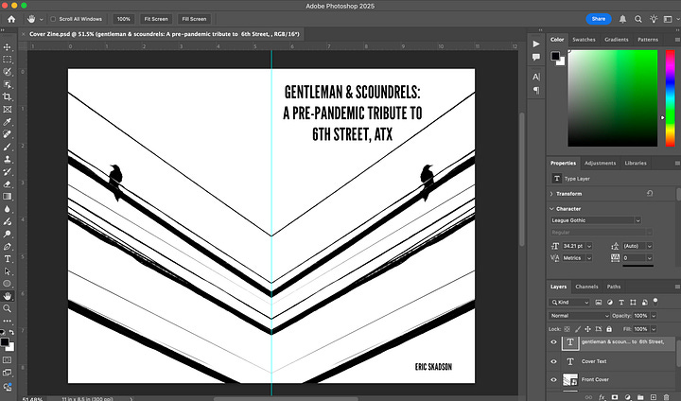Select the Crop tool

pyautogui.click(x=8, y=96)
